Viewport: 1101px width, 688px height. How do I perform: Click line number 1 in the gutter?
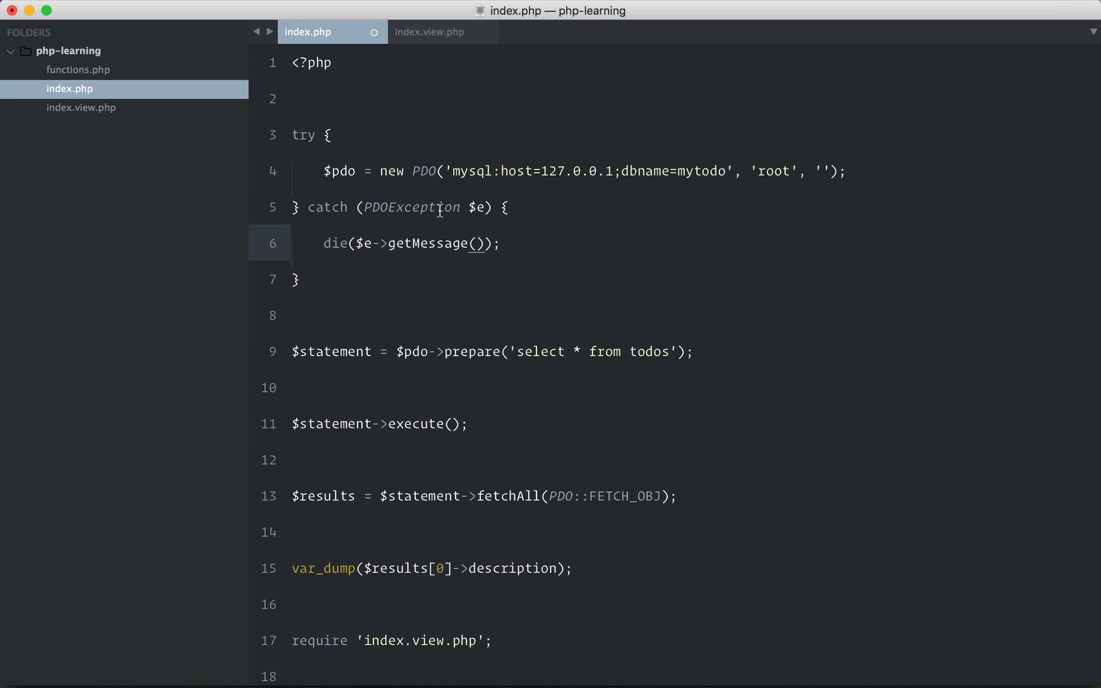click(273, 62)
